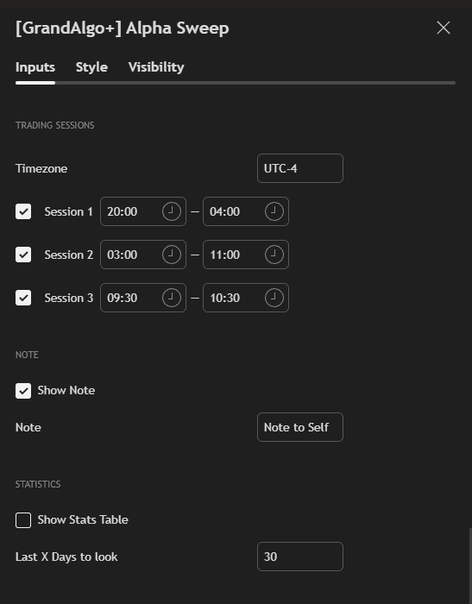This screenshot has height=604, width=472.
Task: Open clock picker for Session 3 start time
Action: pos(172,298)
